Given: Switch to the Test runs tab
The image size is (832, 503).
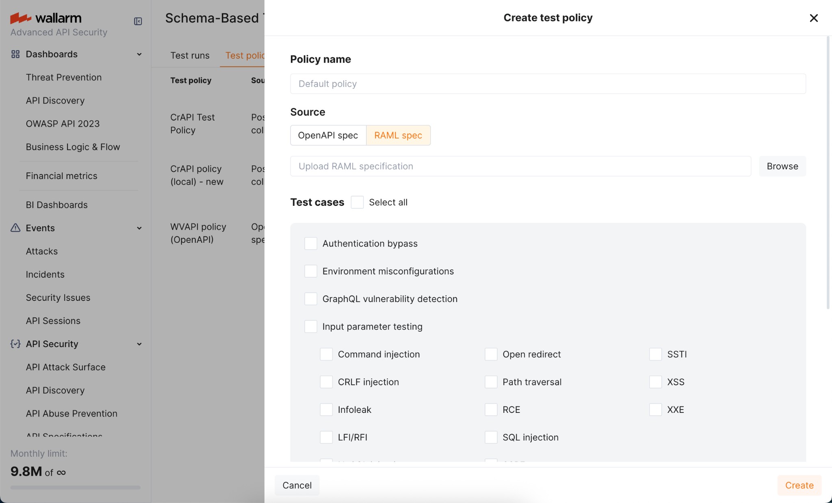Looking at the screenshot, I should click(x=189, y=55).
